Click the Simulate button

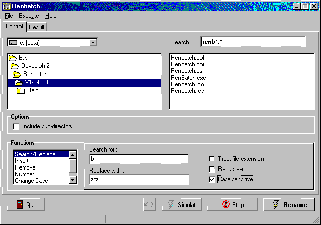[182, 204]
